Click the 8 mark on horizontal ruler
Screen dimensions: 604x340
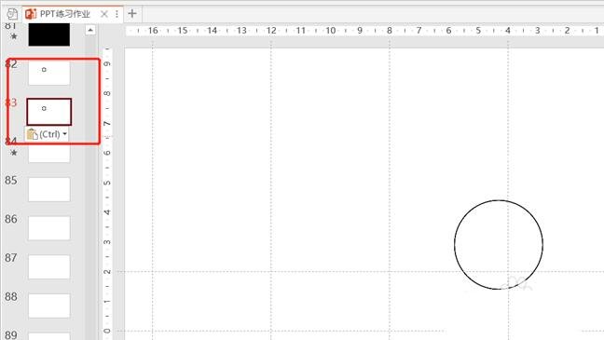click(x=390, y=31)
